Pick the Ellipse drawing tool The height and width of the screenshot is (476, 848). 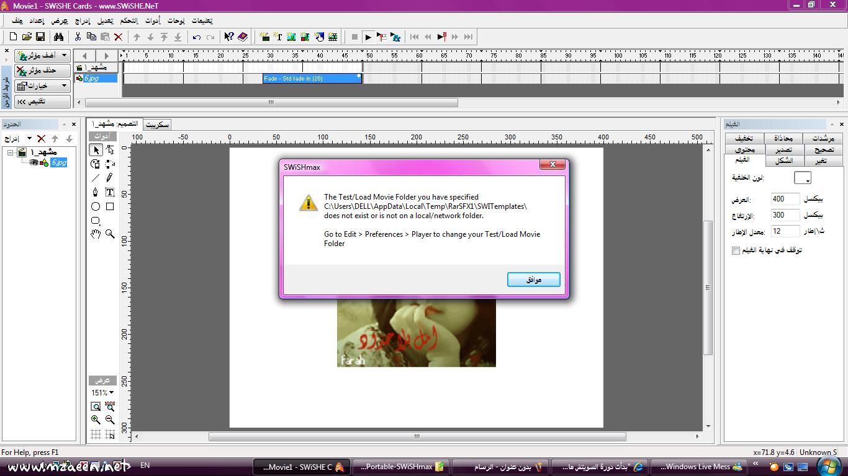[x=96, y=206]
